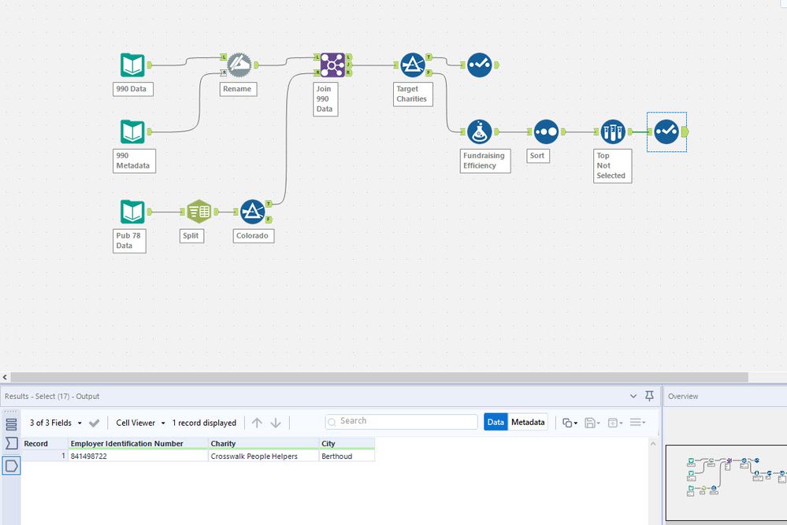Select the Berthoud cell

(x=347, y=457)
